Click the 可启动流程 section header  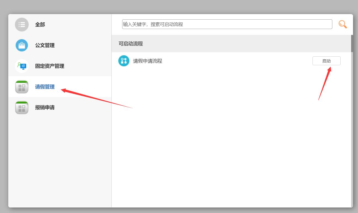pos(131,44)
